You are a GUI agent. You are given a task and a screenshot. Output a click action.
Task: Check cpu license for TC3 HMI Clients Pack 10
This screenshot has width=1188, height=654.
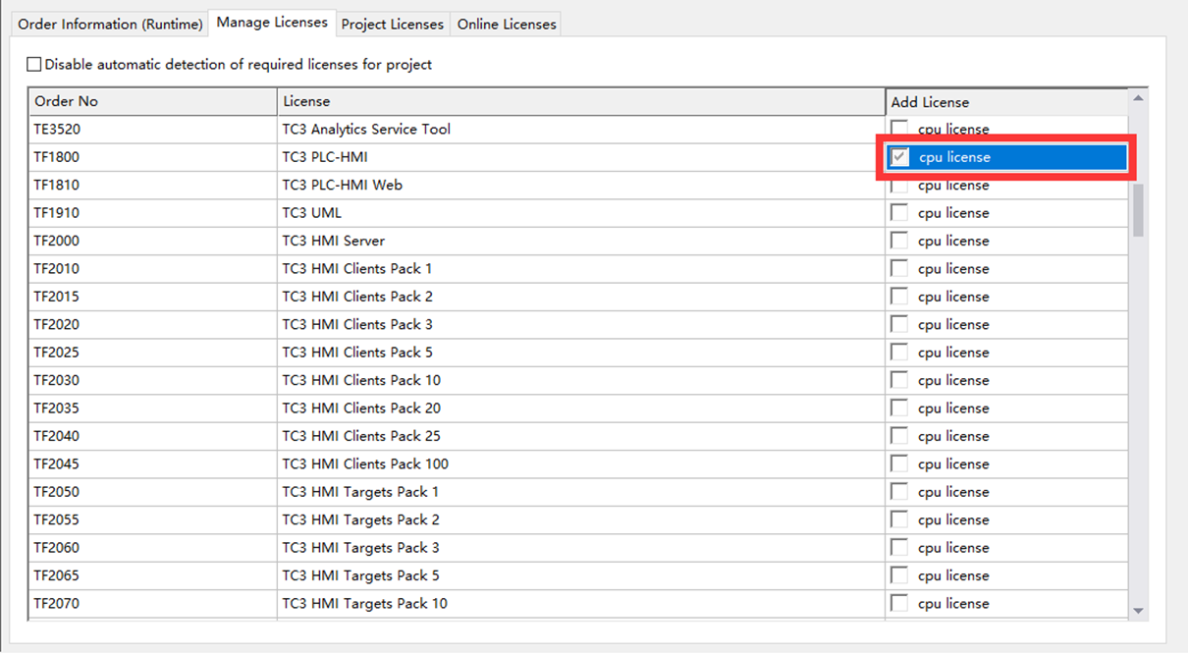point(899,380)
